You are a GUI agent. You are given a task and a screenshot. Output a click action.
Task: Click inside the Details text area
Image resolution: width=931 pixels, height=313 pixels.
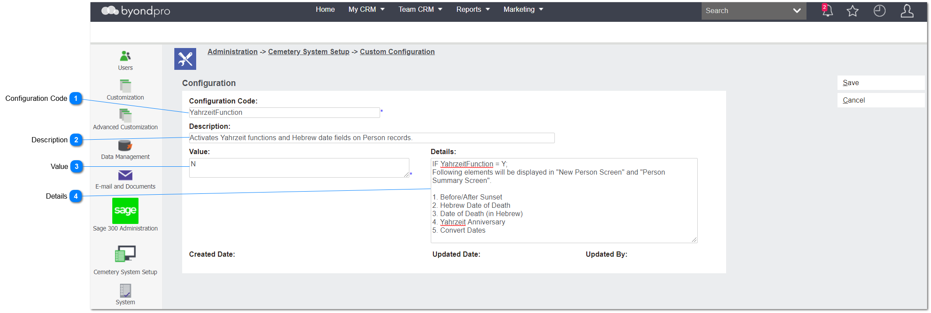[564, 200]
